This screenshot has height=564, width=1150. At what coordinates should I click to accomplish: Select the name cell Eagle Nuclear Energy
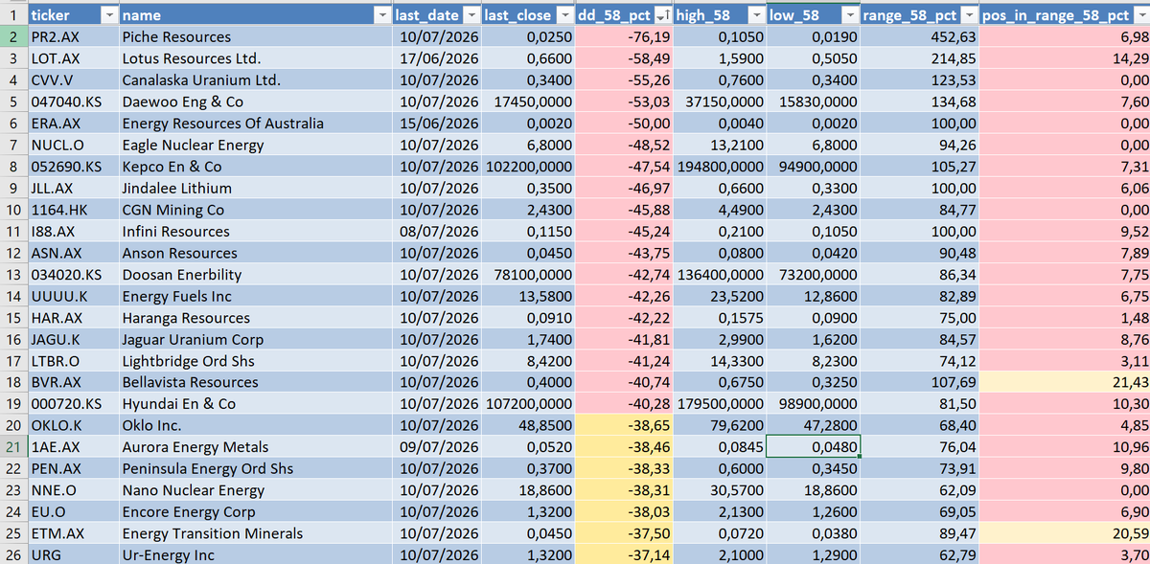click(x=256, y=146)
